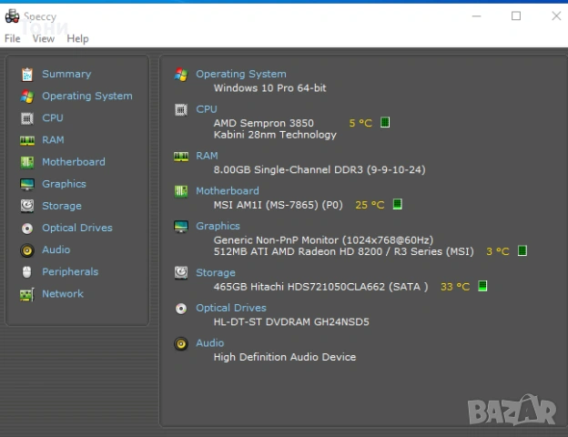Click the text AMD Sempron 3850
This screenshot has height=437, width=568.
[264, 123]
